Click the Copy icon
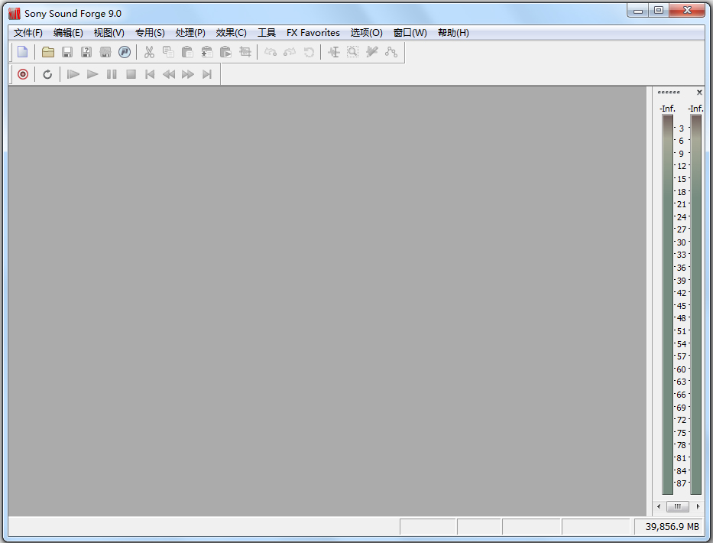713x543 pixels. (x=168, y=52)
